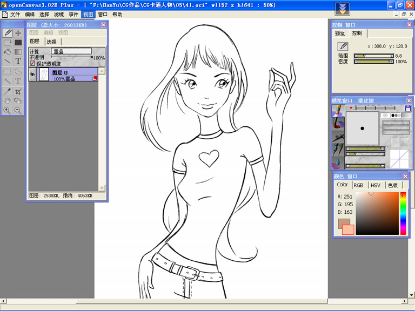Select the solid Text tool

(18, 61)
